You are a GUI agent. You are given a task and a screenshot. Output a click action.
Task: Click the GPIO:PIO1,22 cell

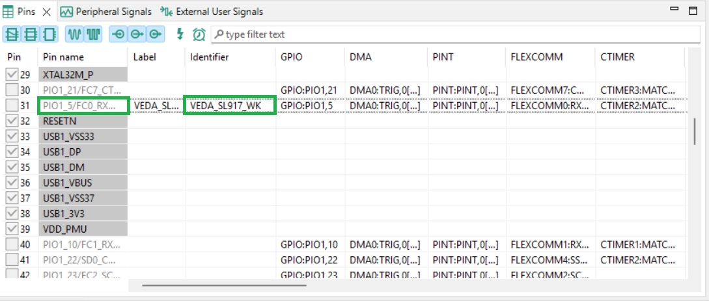(310, 260)
